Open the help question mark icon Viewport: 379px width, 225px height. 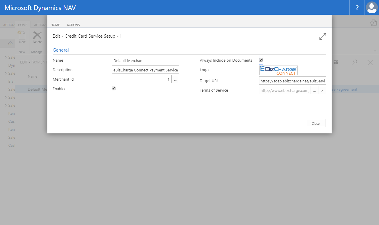[357, 7]
